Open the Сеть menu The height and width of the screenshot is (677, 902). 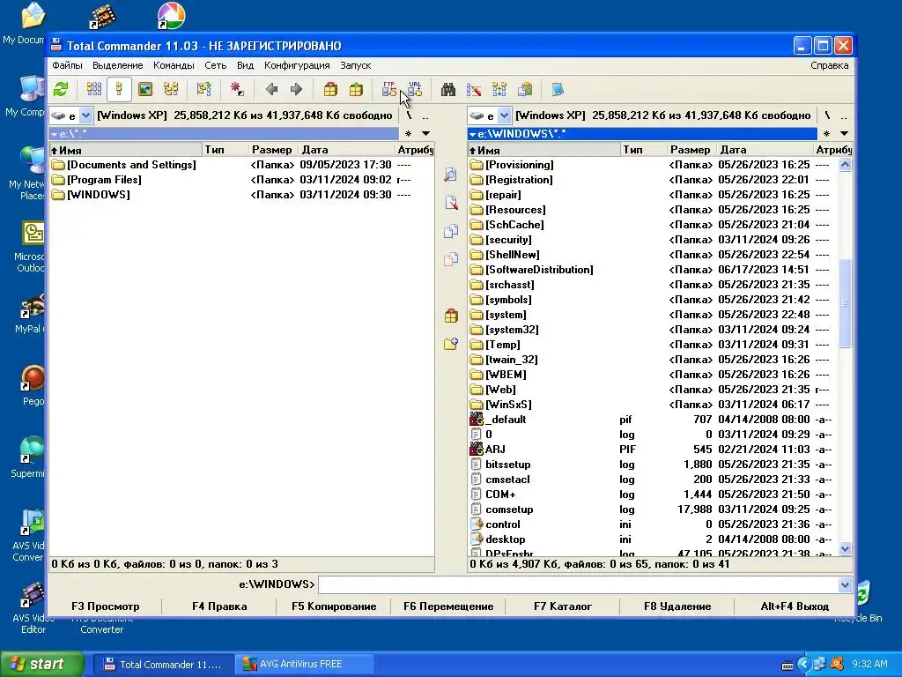[x=215, y=65]
